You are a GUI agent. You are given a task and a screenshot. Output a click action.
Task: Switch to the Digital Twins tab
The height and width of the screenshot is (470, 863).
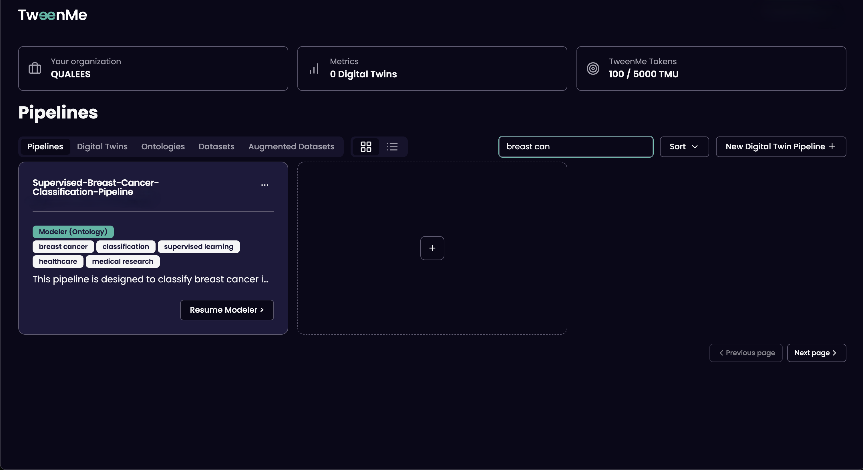(x=102, y=146)
